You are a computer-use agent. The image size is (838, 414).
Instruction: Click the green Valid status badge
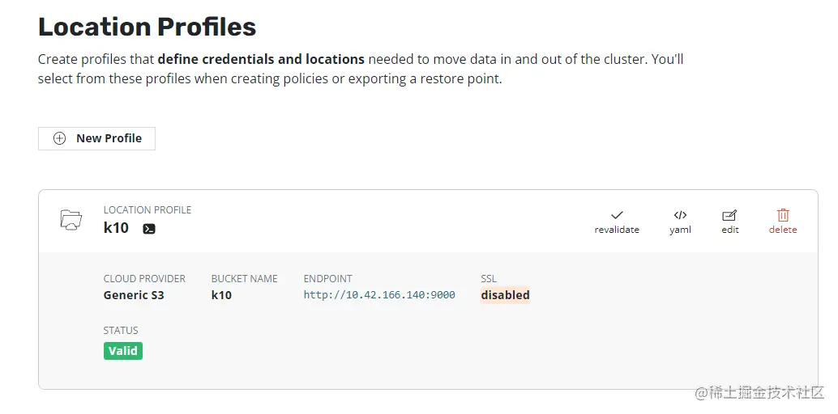[x=123, y=351]
